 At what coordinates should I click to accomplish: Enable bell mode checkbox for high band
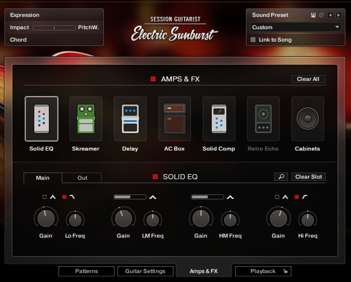277,197
